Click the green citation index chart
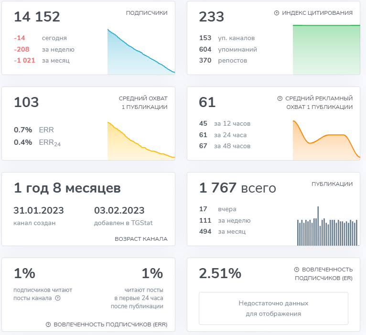Image resolution: width=366 pixels, height=335 pixels. pos(326,50)
